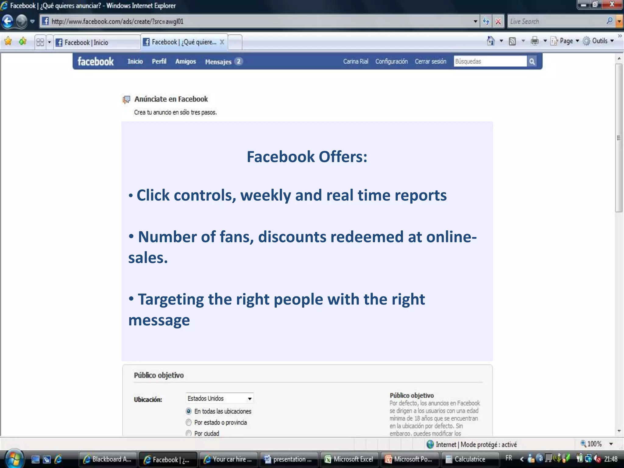Open Calculatrice from the taskbar
624x468 pixels.
pos(470,459)
